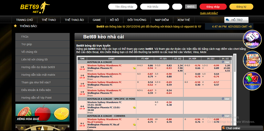Open Nạp điểm menu item
This screenshot has height=131, width=264.
click(162, 20)
